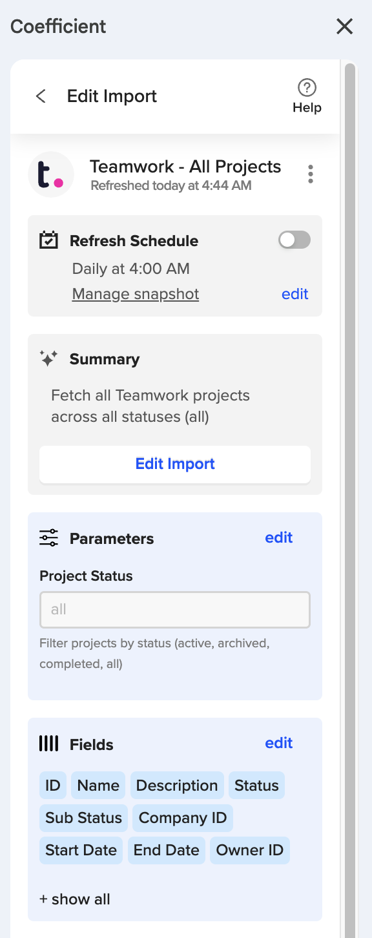The height and width of the screenshot is (938, 372).
Task: Click the back arrow beside Edit Import
Action: 41,96
